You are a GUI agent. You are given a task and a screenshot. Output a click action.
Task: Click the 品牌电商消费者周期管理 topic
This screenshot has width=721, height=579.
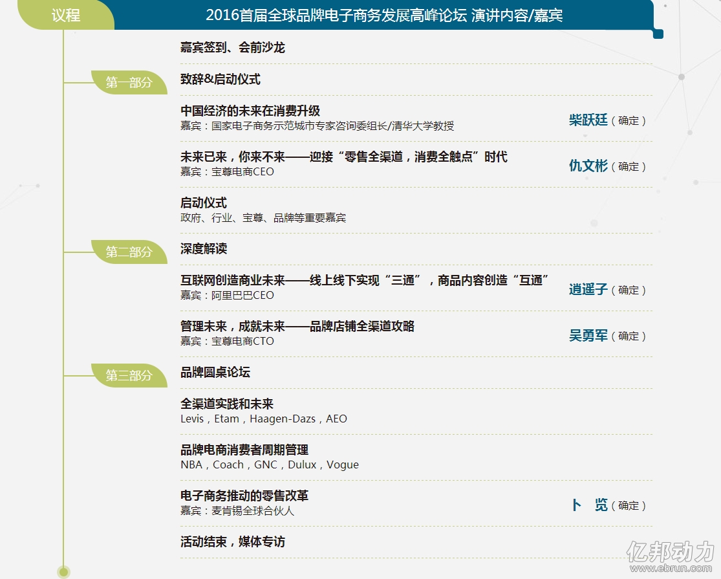tap(244, 450)
